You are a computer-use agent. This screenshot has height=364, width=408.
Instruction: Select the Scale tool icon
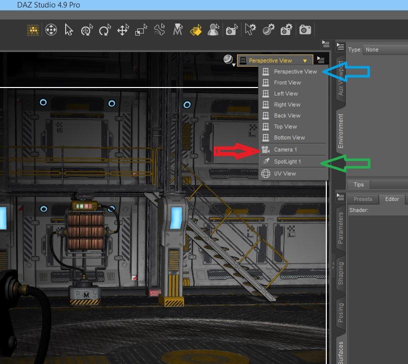pos(141,30)
